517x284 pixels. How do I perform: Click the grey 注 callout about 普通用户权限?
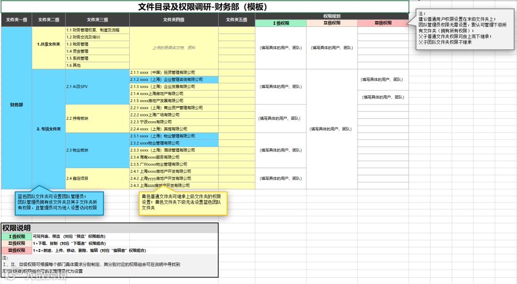(x=465, y=29)
